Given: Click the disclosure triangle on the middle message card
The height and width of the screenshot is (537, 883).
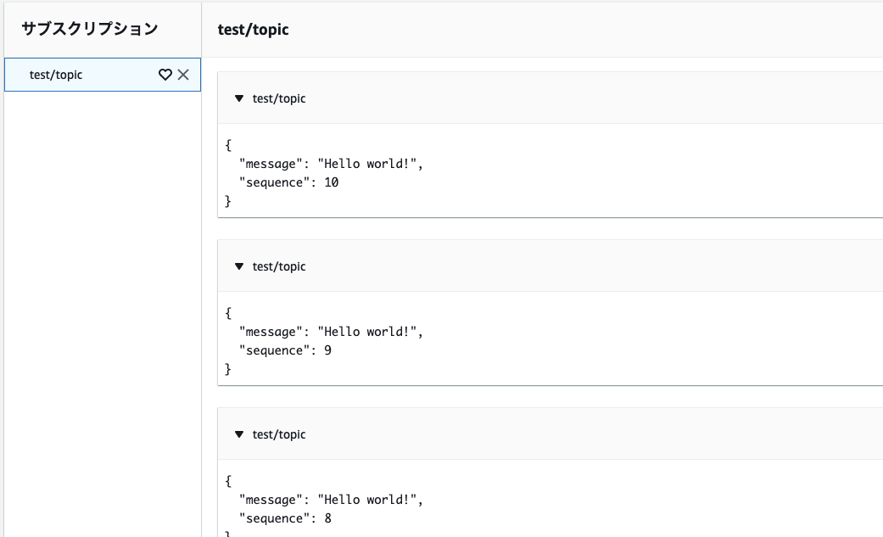Looking at the screenshot, I should pos(239,266).
